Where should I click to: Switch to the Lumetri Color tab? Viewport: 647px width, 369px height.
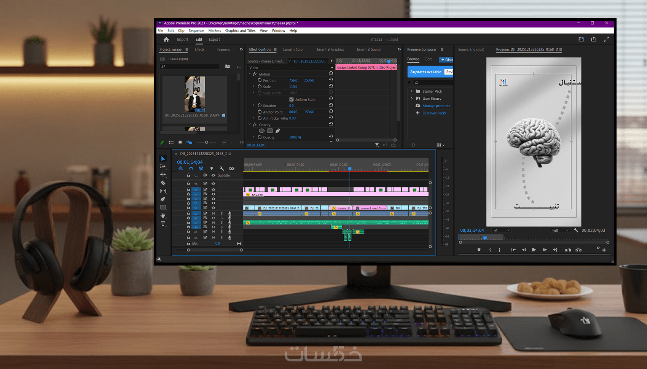[x=293, y=49]
